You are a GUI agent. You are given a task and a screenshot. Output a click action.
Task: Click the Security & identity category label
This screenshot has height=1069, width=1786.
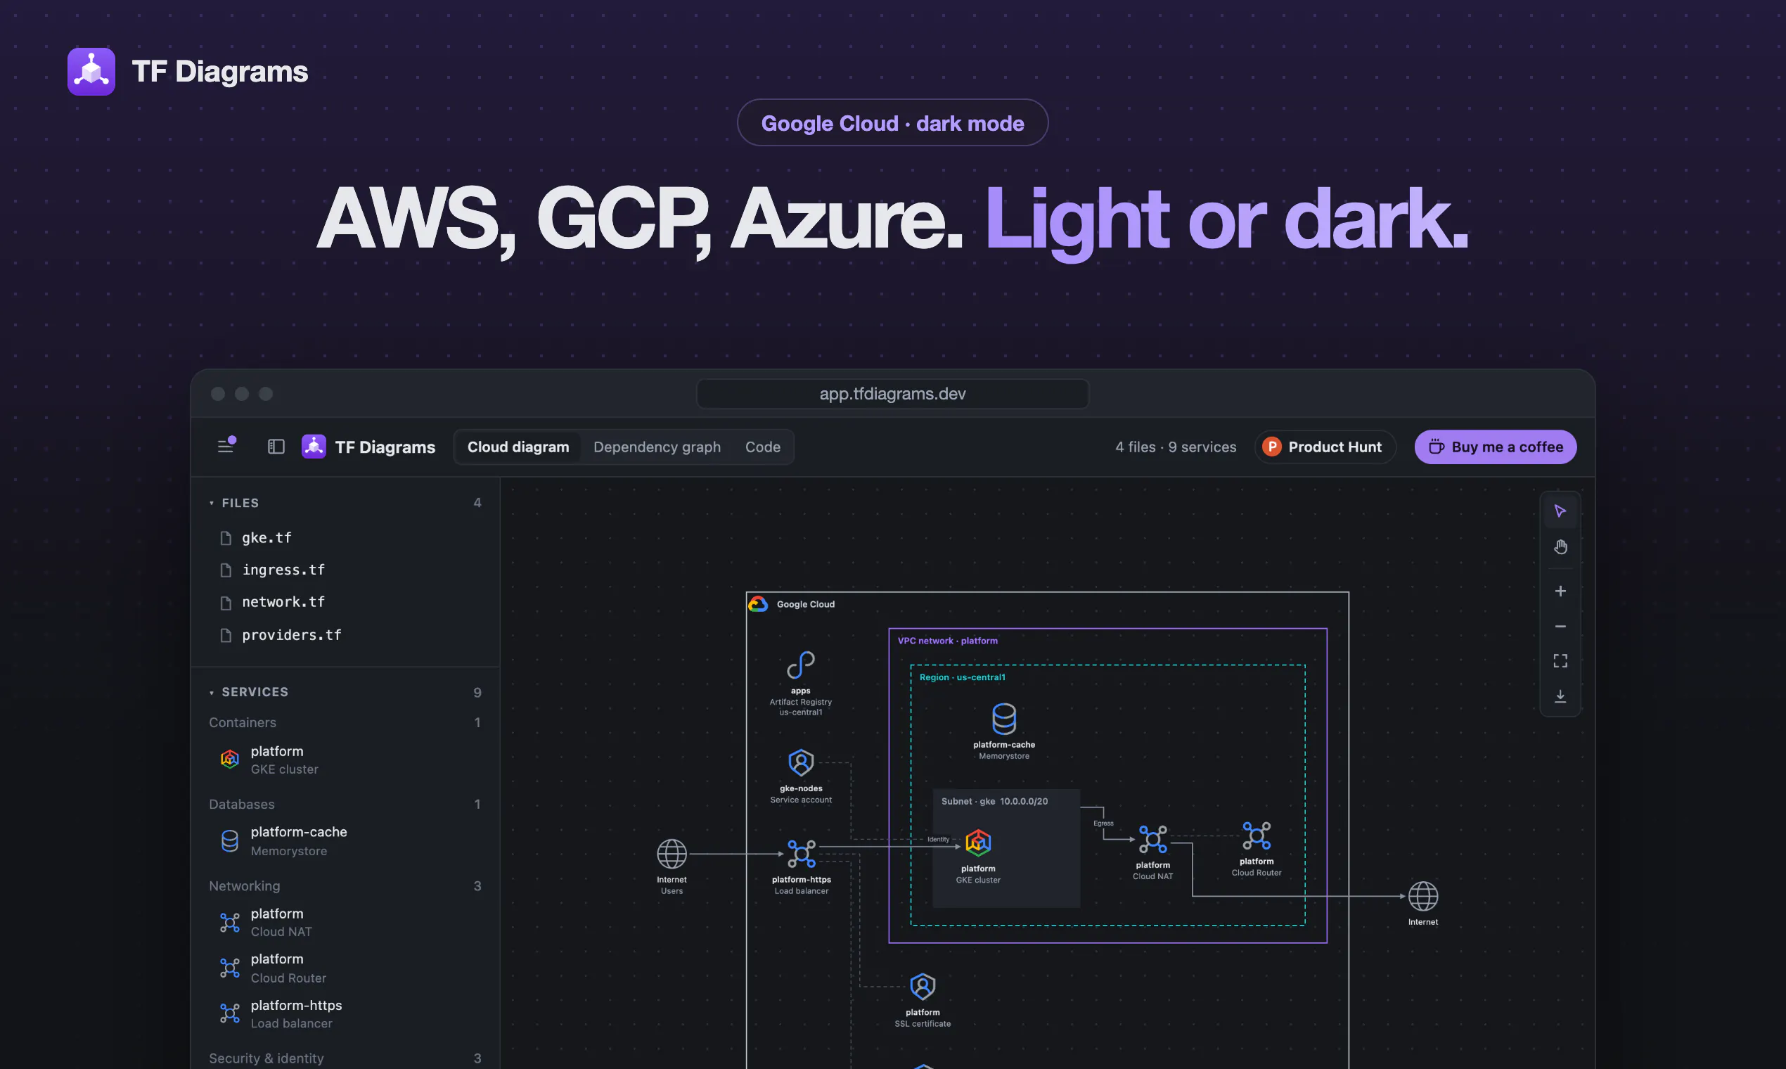coord(266,1058)
